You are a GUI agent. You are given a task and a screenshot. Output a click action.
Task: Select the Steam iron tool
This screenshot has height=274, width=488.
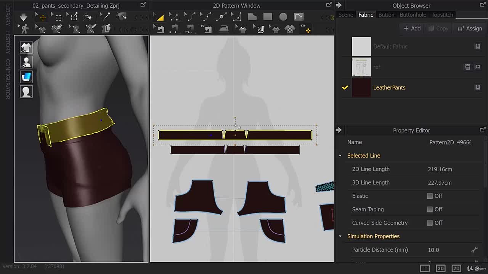click(x=225, y=29)
